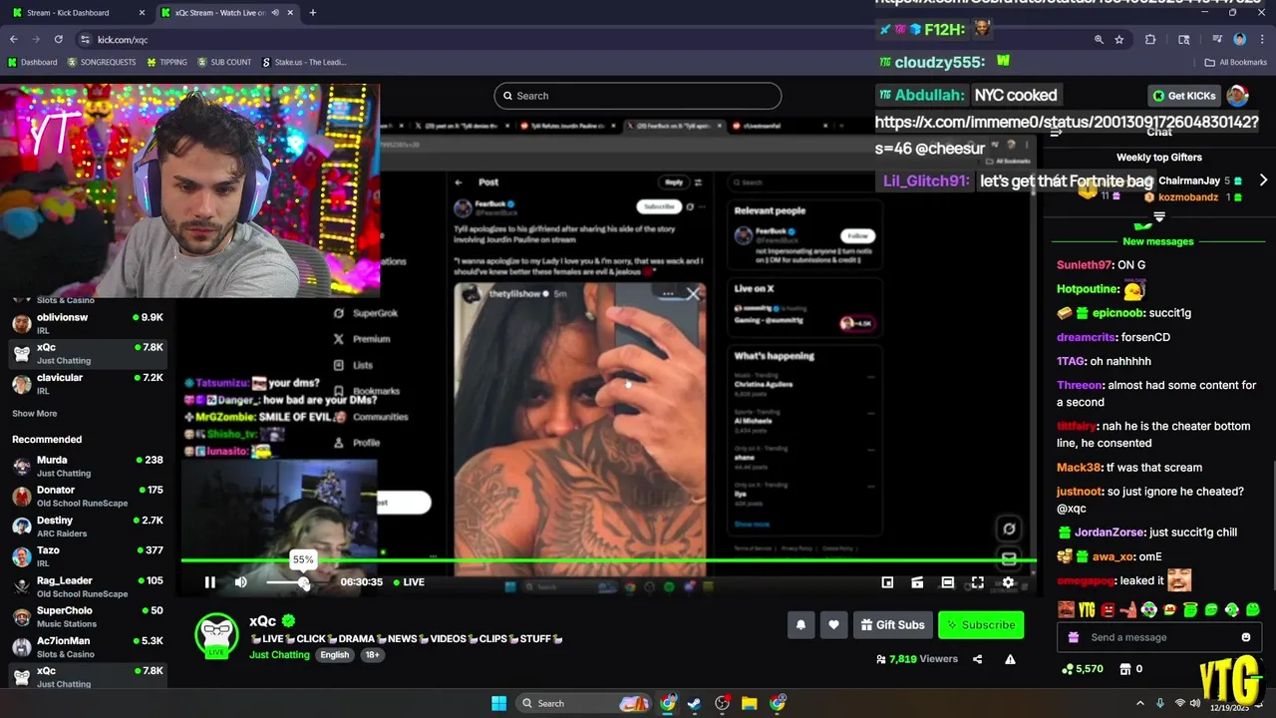
Task: Open the SONGREQUESTS bookmark
Action: 102,62
